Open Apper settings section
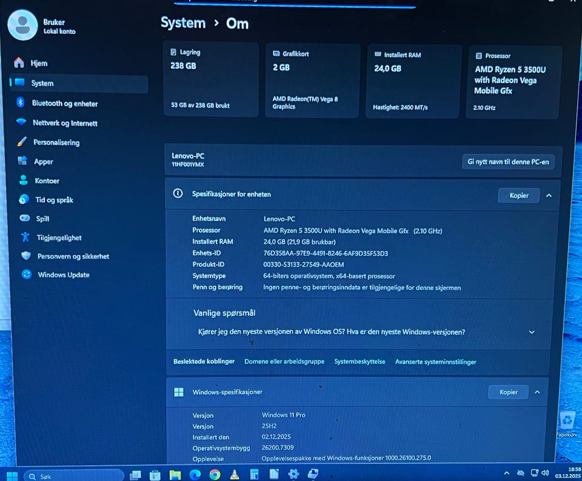This screenshot has width=582, height=481. (36, 161)
